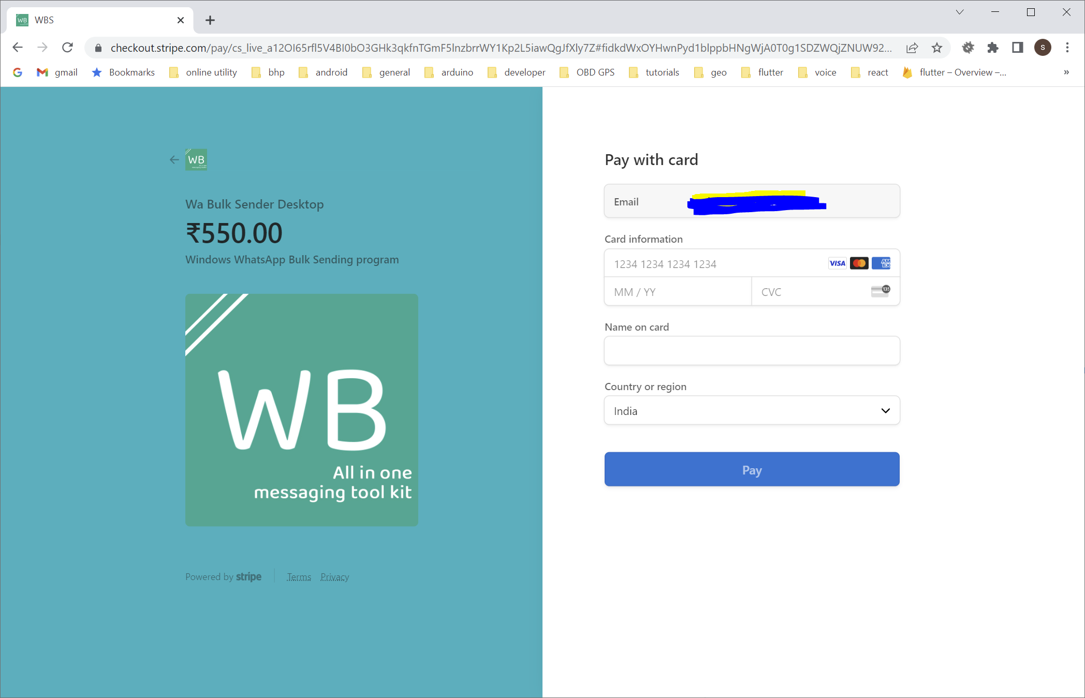Click the bookmark star icon in address bar

click(x=937, y=48)
